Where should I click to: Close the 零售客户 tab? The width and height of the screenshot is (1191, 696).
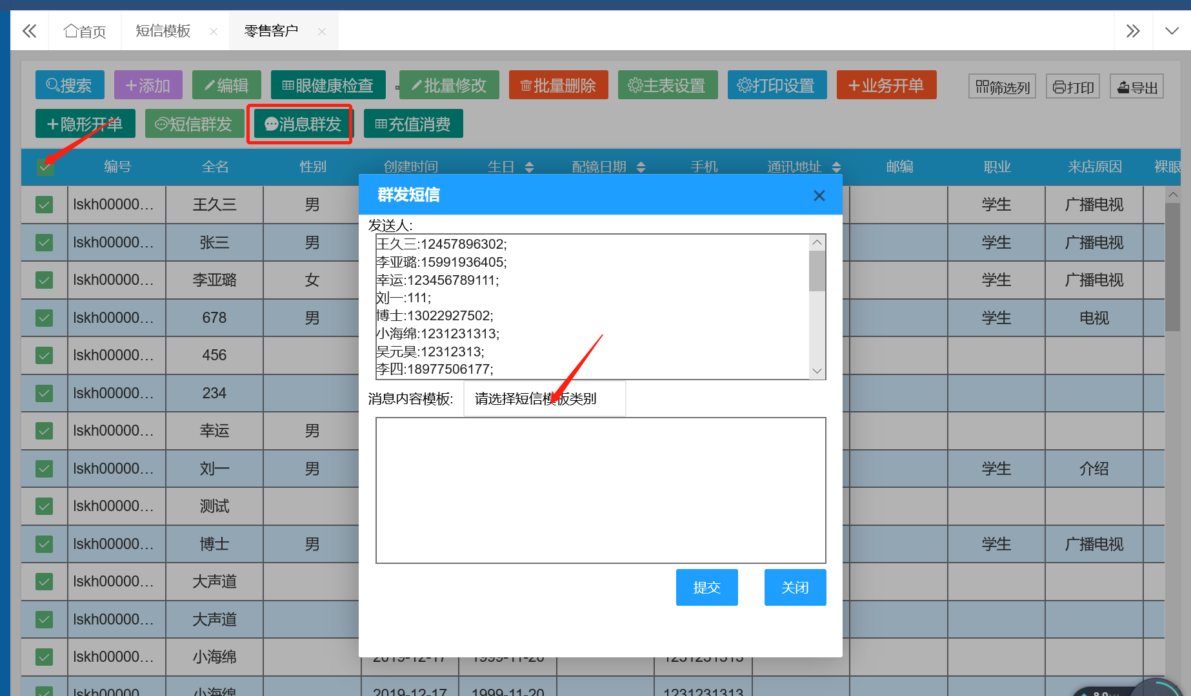coord(322,31)
